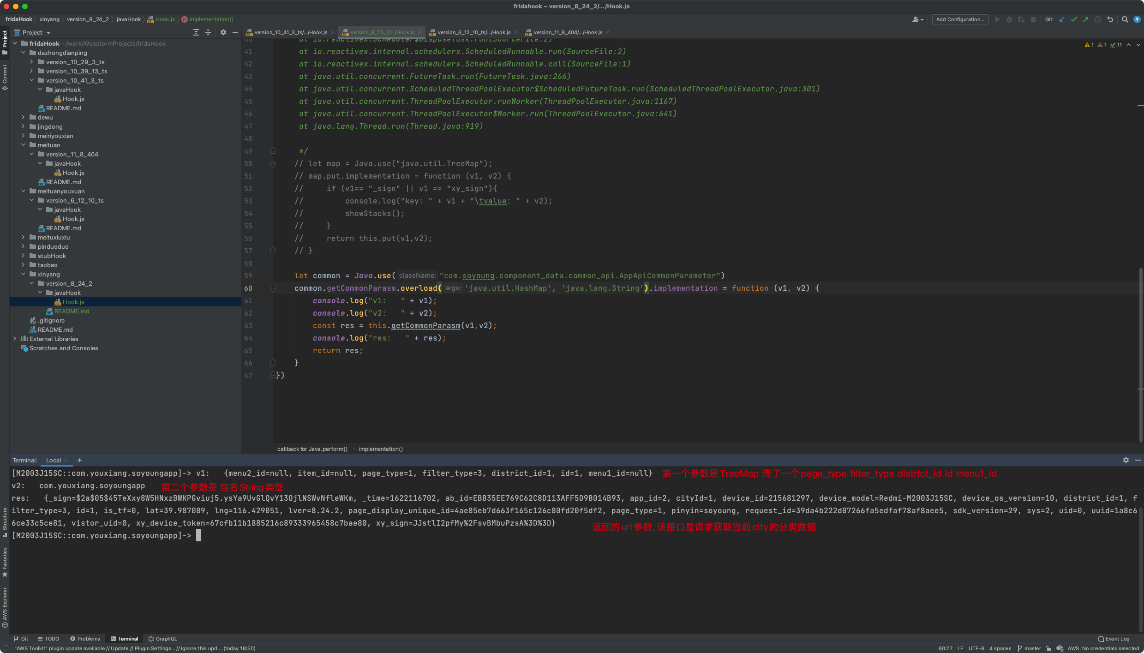
Task: Click the Git commit checkmark icon
Action: (1074, 19)
